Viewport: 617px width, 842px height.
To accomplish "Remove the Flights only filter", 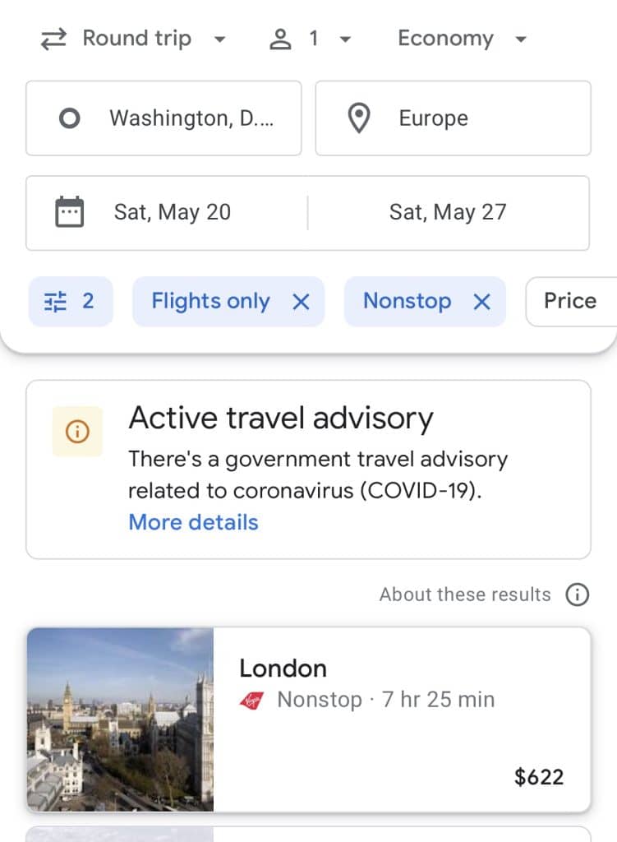I will point(302,302).
